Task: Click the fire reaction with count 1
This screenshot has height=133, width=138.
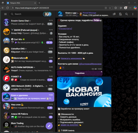Action: 62,68
